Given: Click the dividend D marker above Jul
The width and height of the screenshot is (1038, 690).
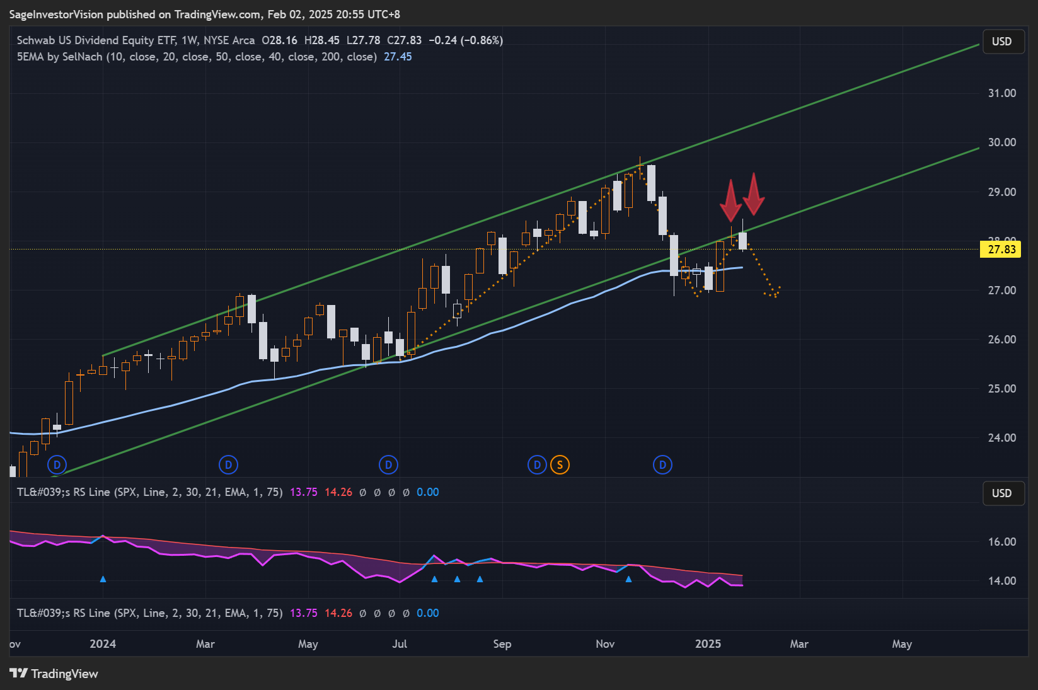Looking at the screenshot, I should point(388,465).
